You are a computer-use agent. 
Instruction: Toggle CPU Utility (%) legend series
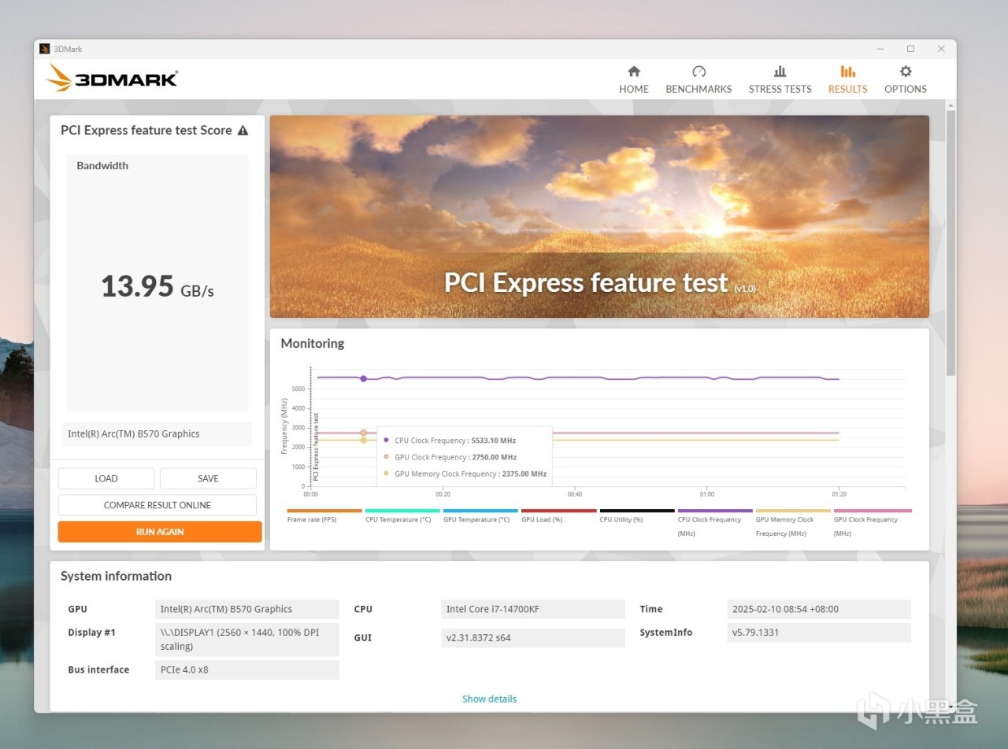click(636, 516)
